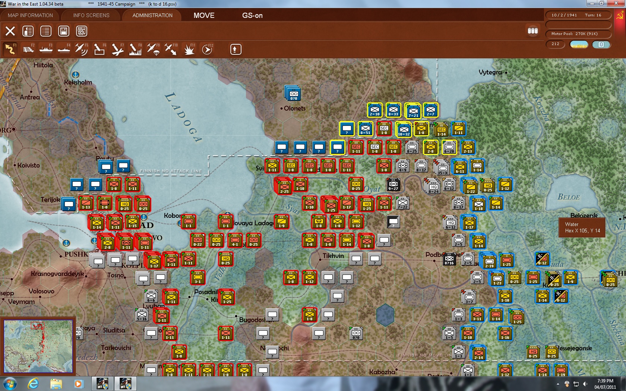Open File Explorer folder from taskbar
This screenshot has width=626, height=391.
(56, 384)
